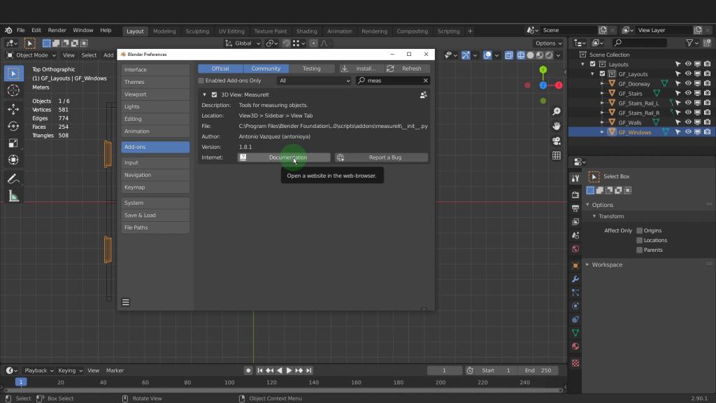This screenshot has height=403, width=716.
Task: Collapse the MeasureIt add-on details
Action: [205, 94]
